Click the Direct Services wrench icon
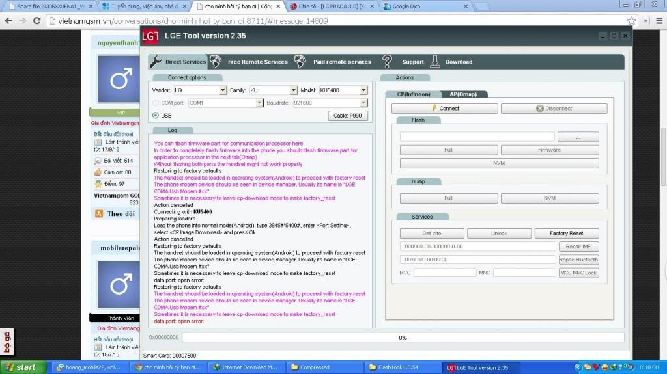Screen dimensions: 667x374 (x=156, y=62)
